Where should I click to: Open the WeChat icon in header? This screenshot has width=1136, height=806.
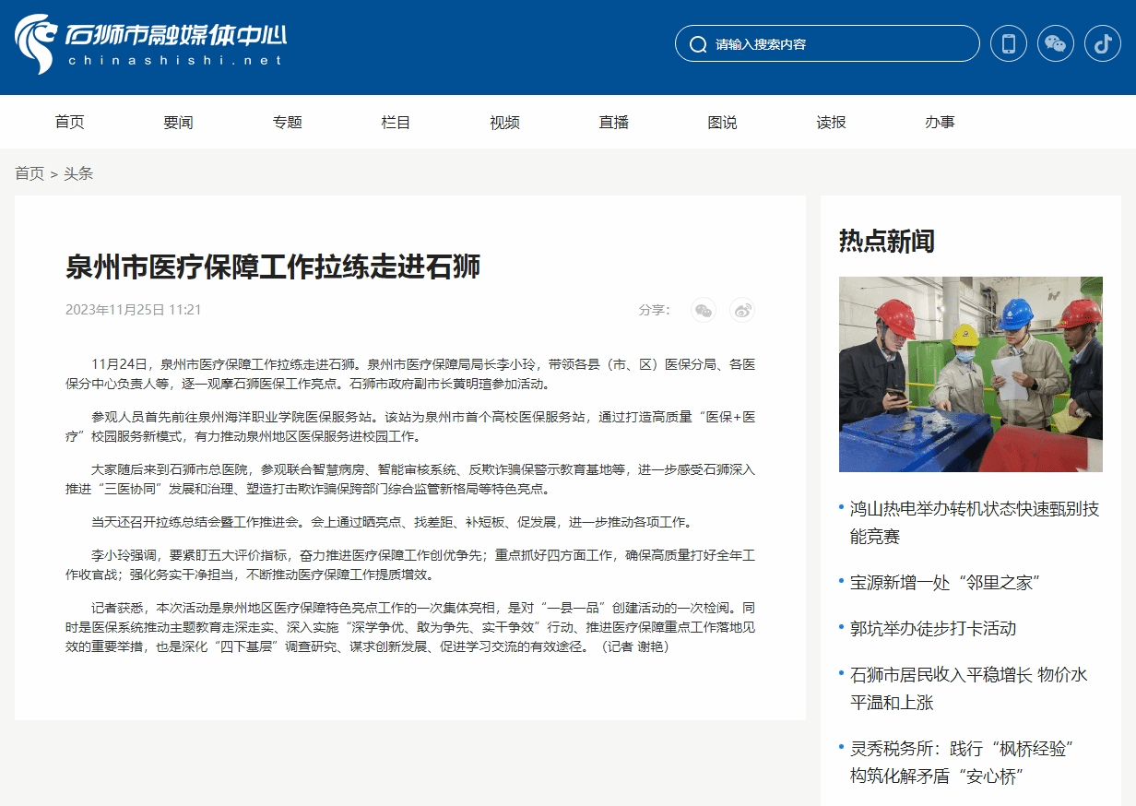tap(1056, 43)
